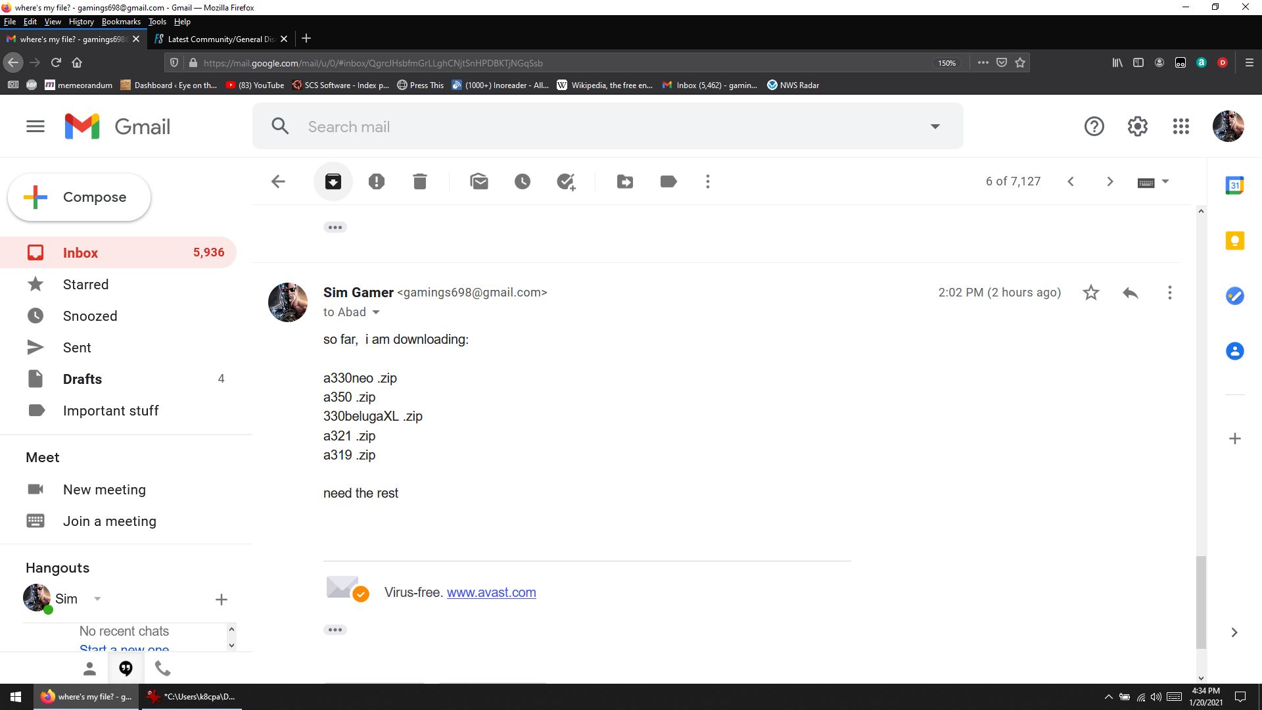Mark the email as unread

[x=479, y=181]
